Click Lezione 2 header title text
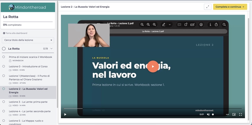The height and width of the screenshot is (125, 252). 85,7
